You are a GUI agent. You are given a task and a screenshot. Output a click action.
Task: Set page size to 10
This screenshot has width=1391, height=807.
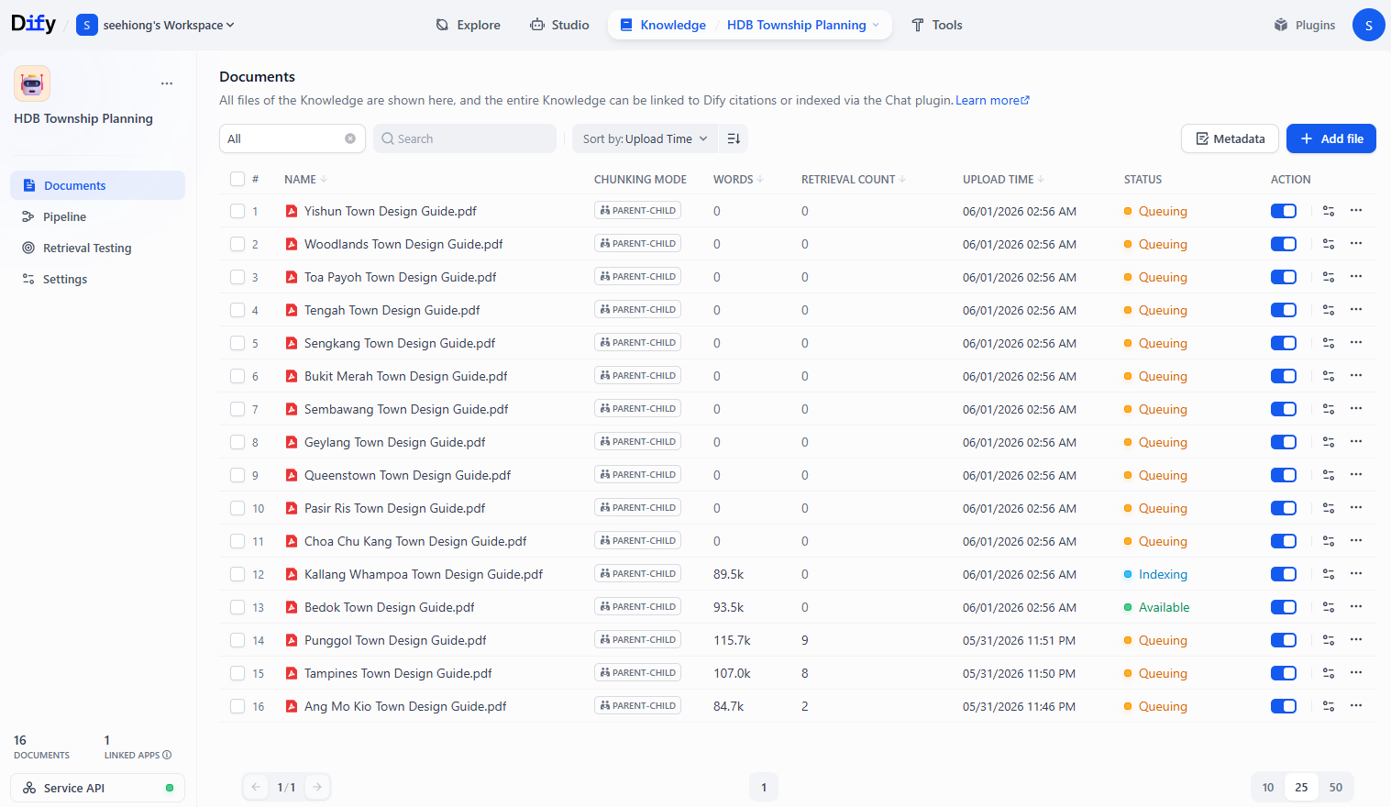pos(1268,787)
